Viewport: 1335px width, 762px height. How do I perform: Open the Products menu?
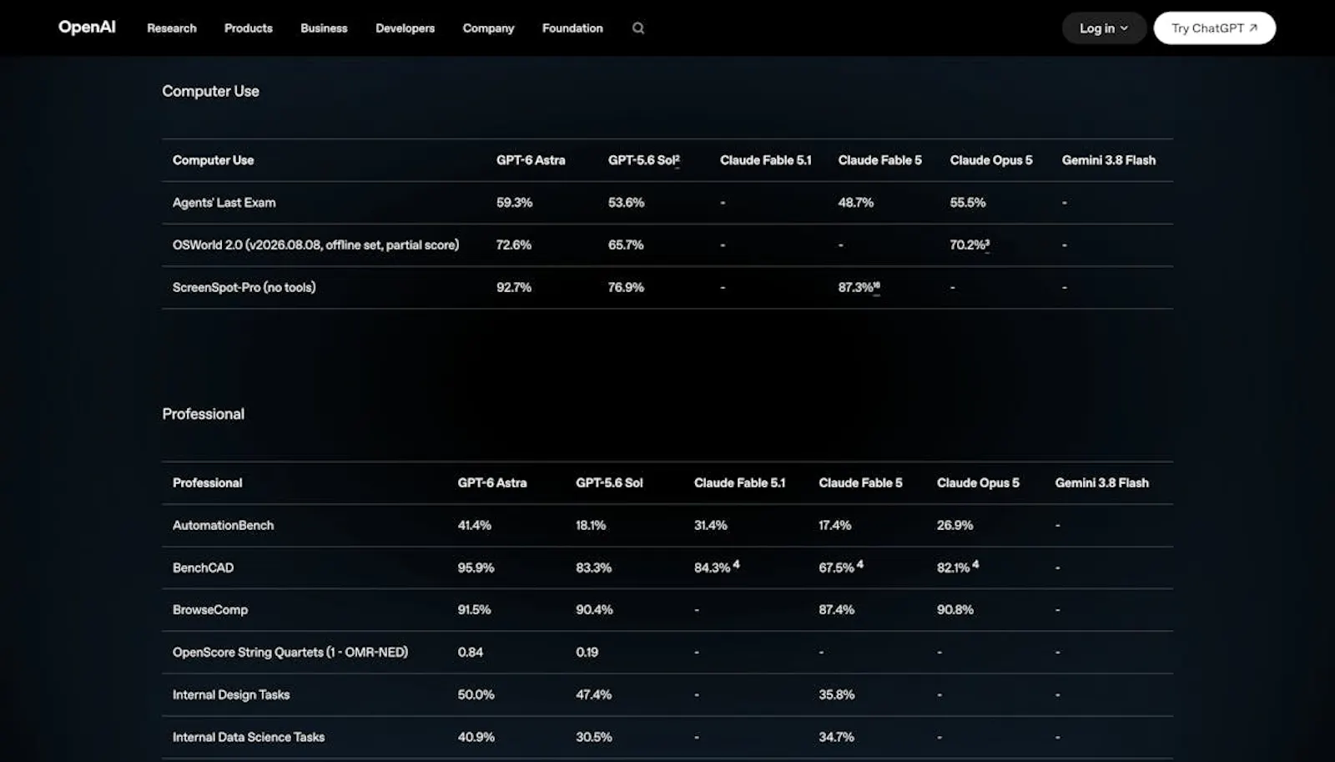pyautogui.click(x=249, y=28)
